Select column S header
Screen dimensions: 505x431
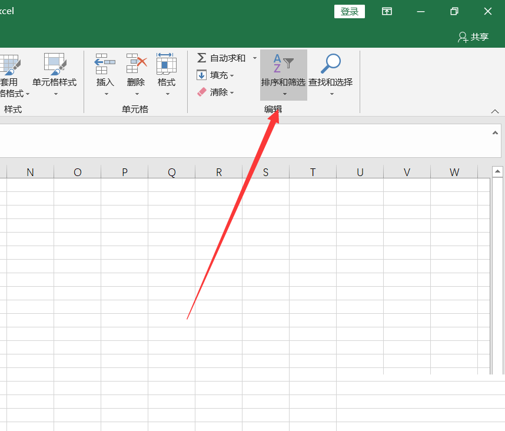click(265, 173)
